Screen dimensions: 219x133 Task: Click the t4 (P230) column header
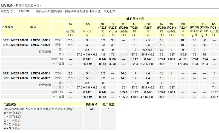pyautogui.click(x=162, y=29)
